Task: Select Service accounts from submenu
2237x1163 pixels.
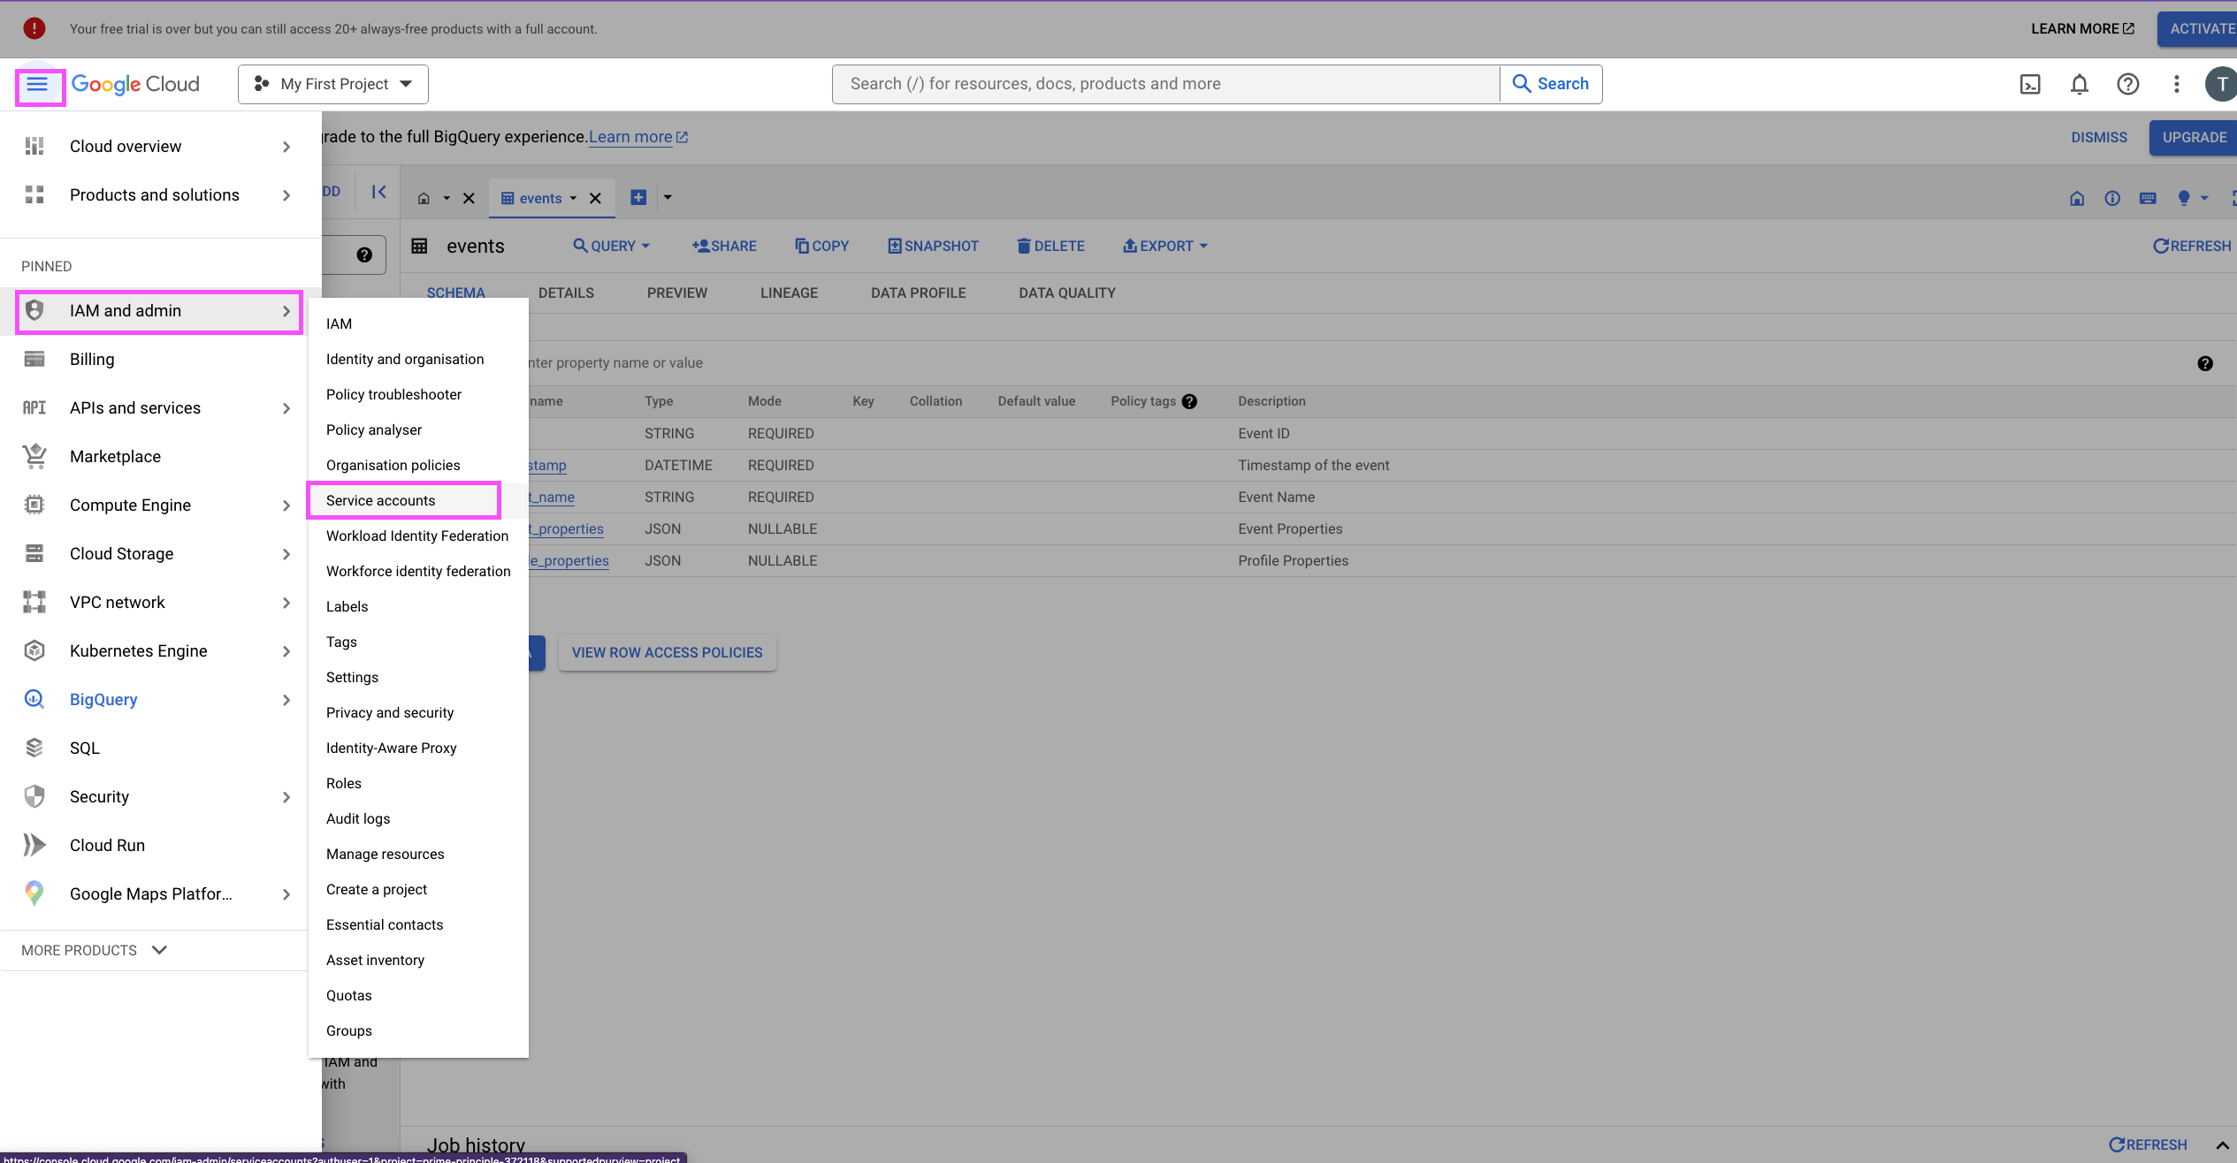Action: [380, 500]
